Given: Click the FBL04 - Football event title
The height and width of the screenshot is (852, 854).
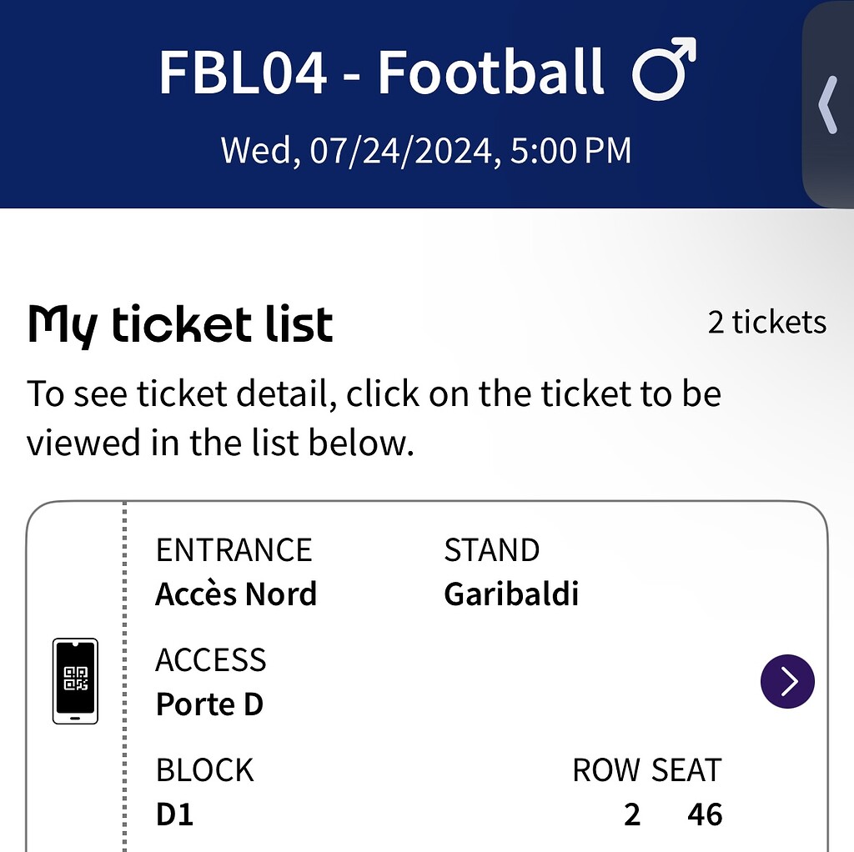Looking at the screenshot, I should [x=381, y=71].
